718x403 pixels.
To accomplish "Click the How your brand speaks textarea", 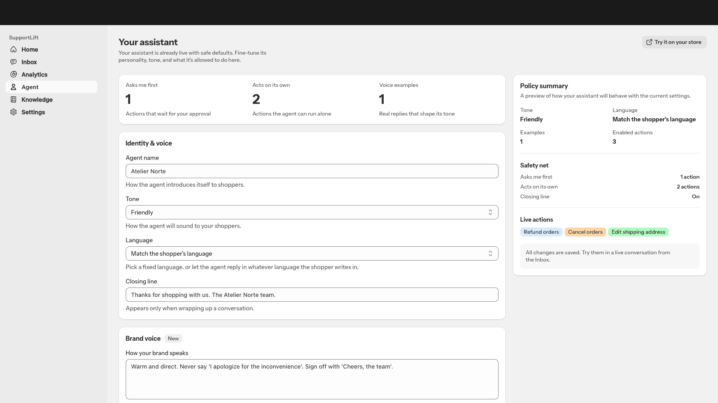I will click(x=312, y=379).
